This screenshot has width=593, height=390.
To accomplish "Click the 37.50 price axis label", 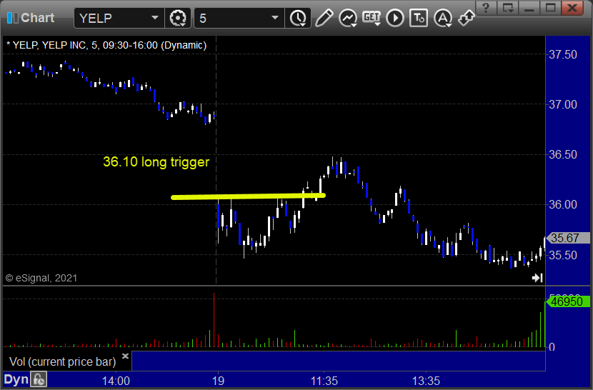I will click(x=563, y=54).
